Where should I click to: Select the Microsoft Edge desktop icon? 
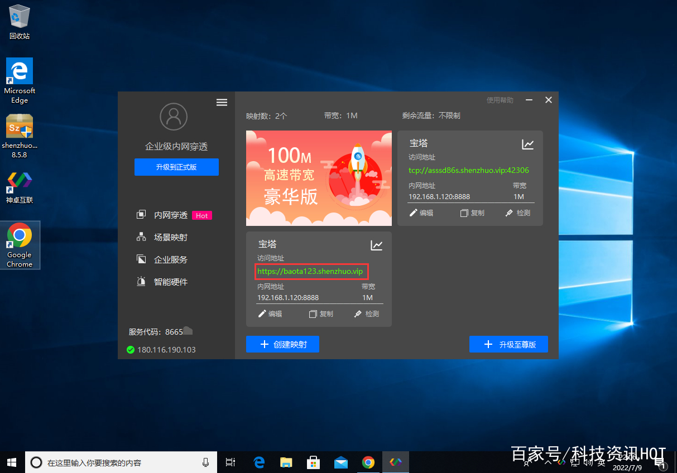point(20,81)
